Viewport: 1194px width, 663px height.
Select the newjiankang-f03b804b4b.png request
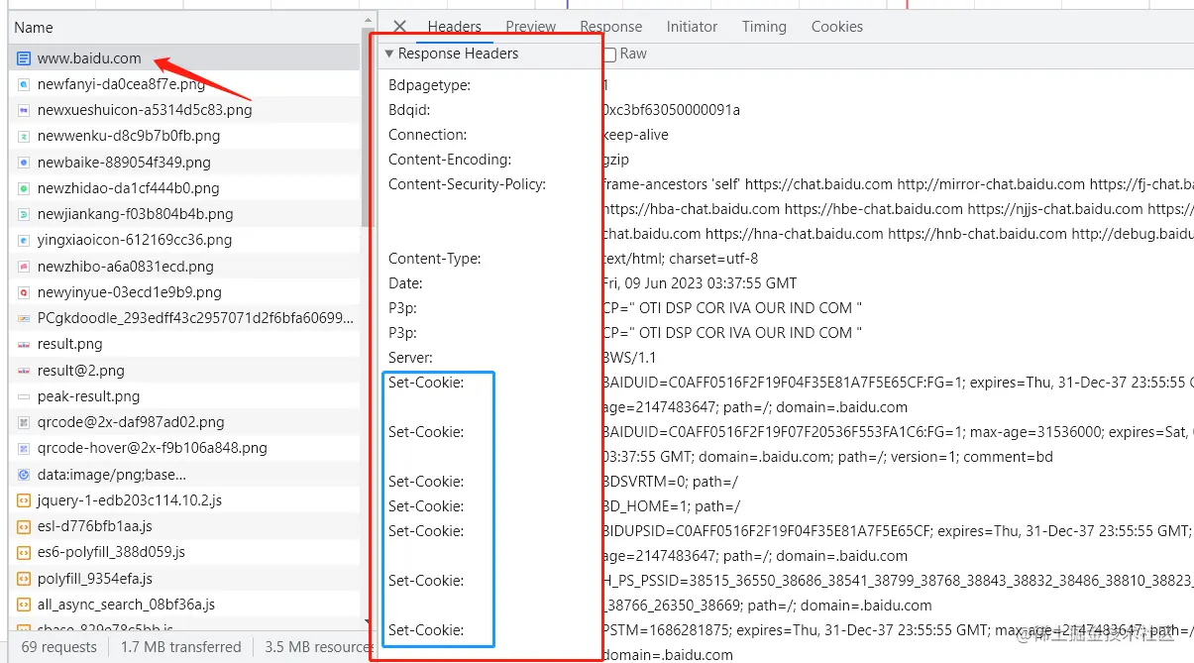pos(184,214)
